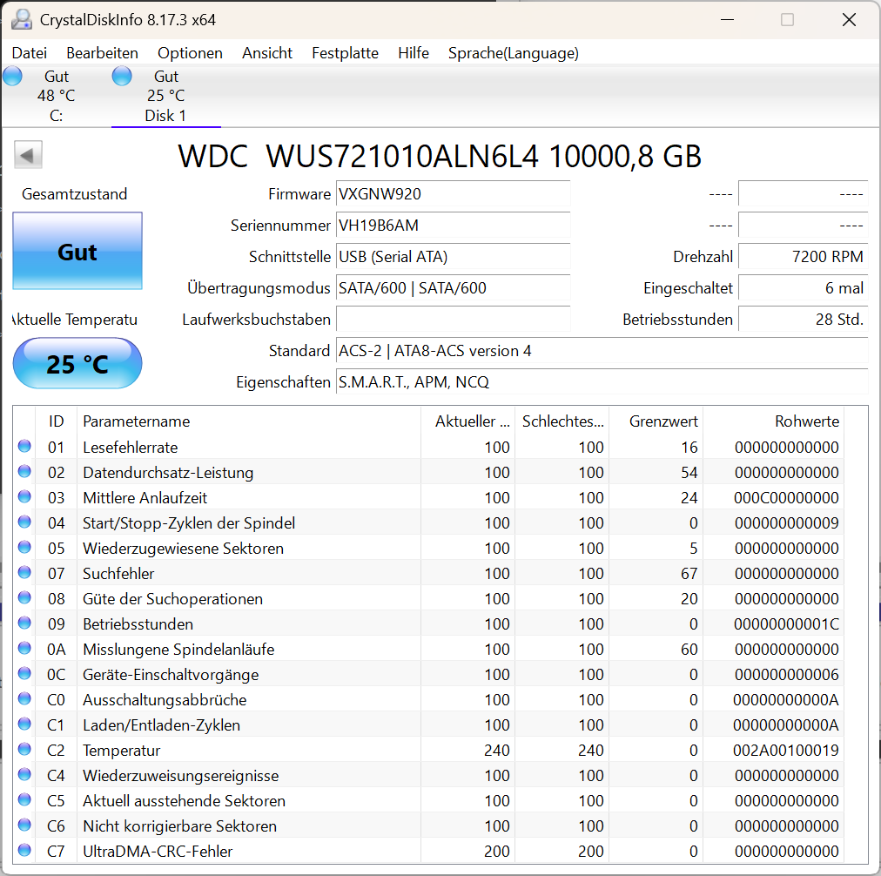
Task: Open the Optionen menu
Action: click(x=190, y=53)
